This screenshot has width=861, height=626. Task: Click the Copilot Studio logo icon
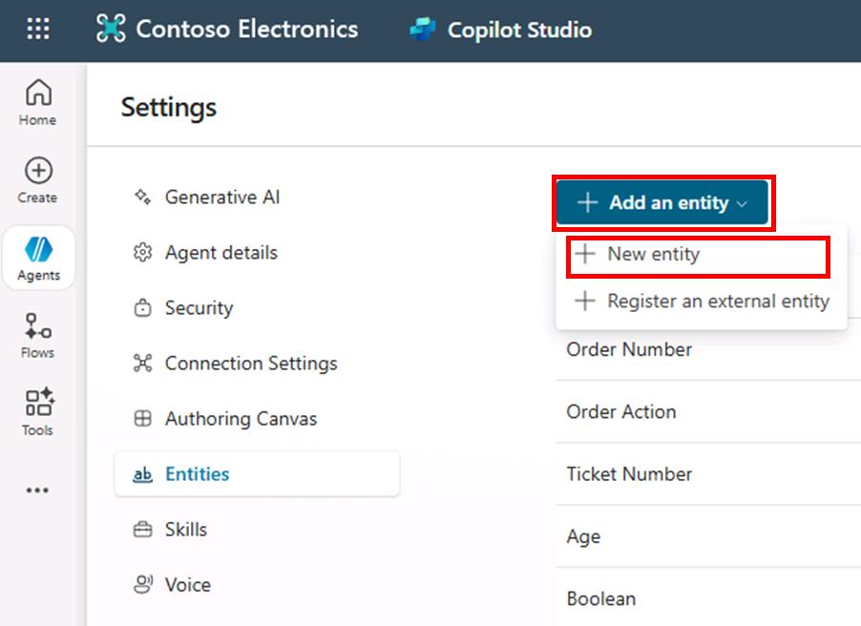tap(423, 29)
